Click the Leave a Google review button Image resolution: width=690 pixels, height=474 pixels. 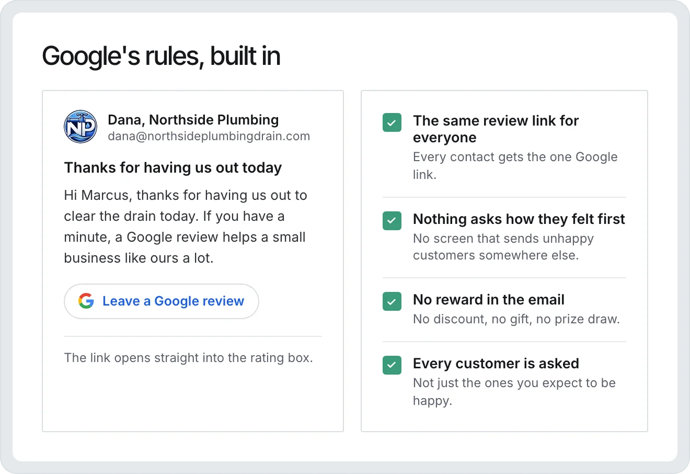click(x=162, y=301)
